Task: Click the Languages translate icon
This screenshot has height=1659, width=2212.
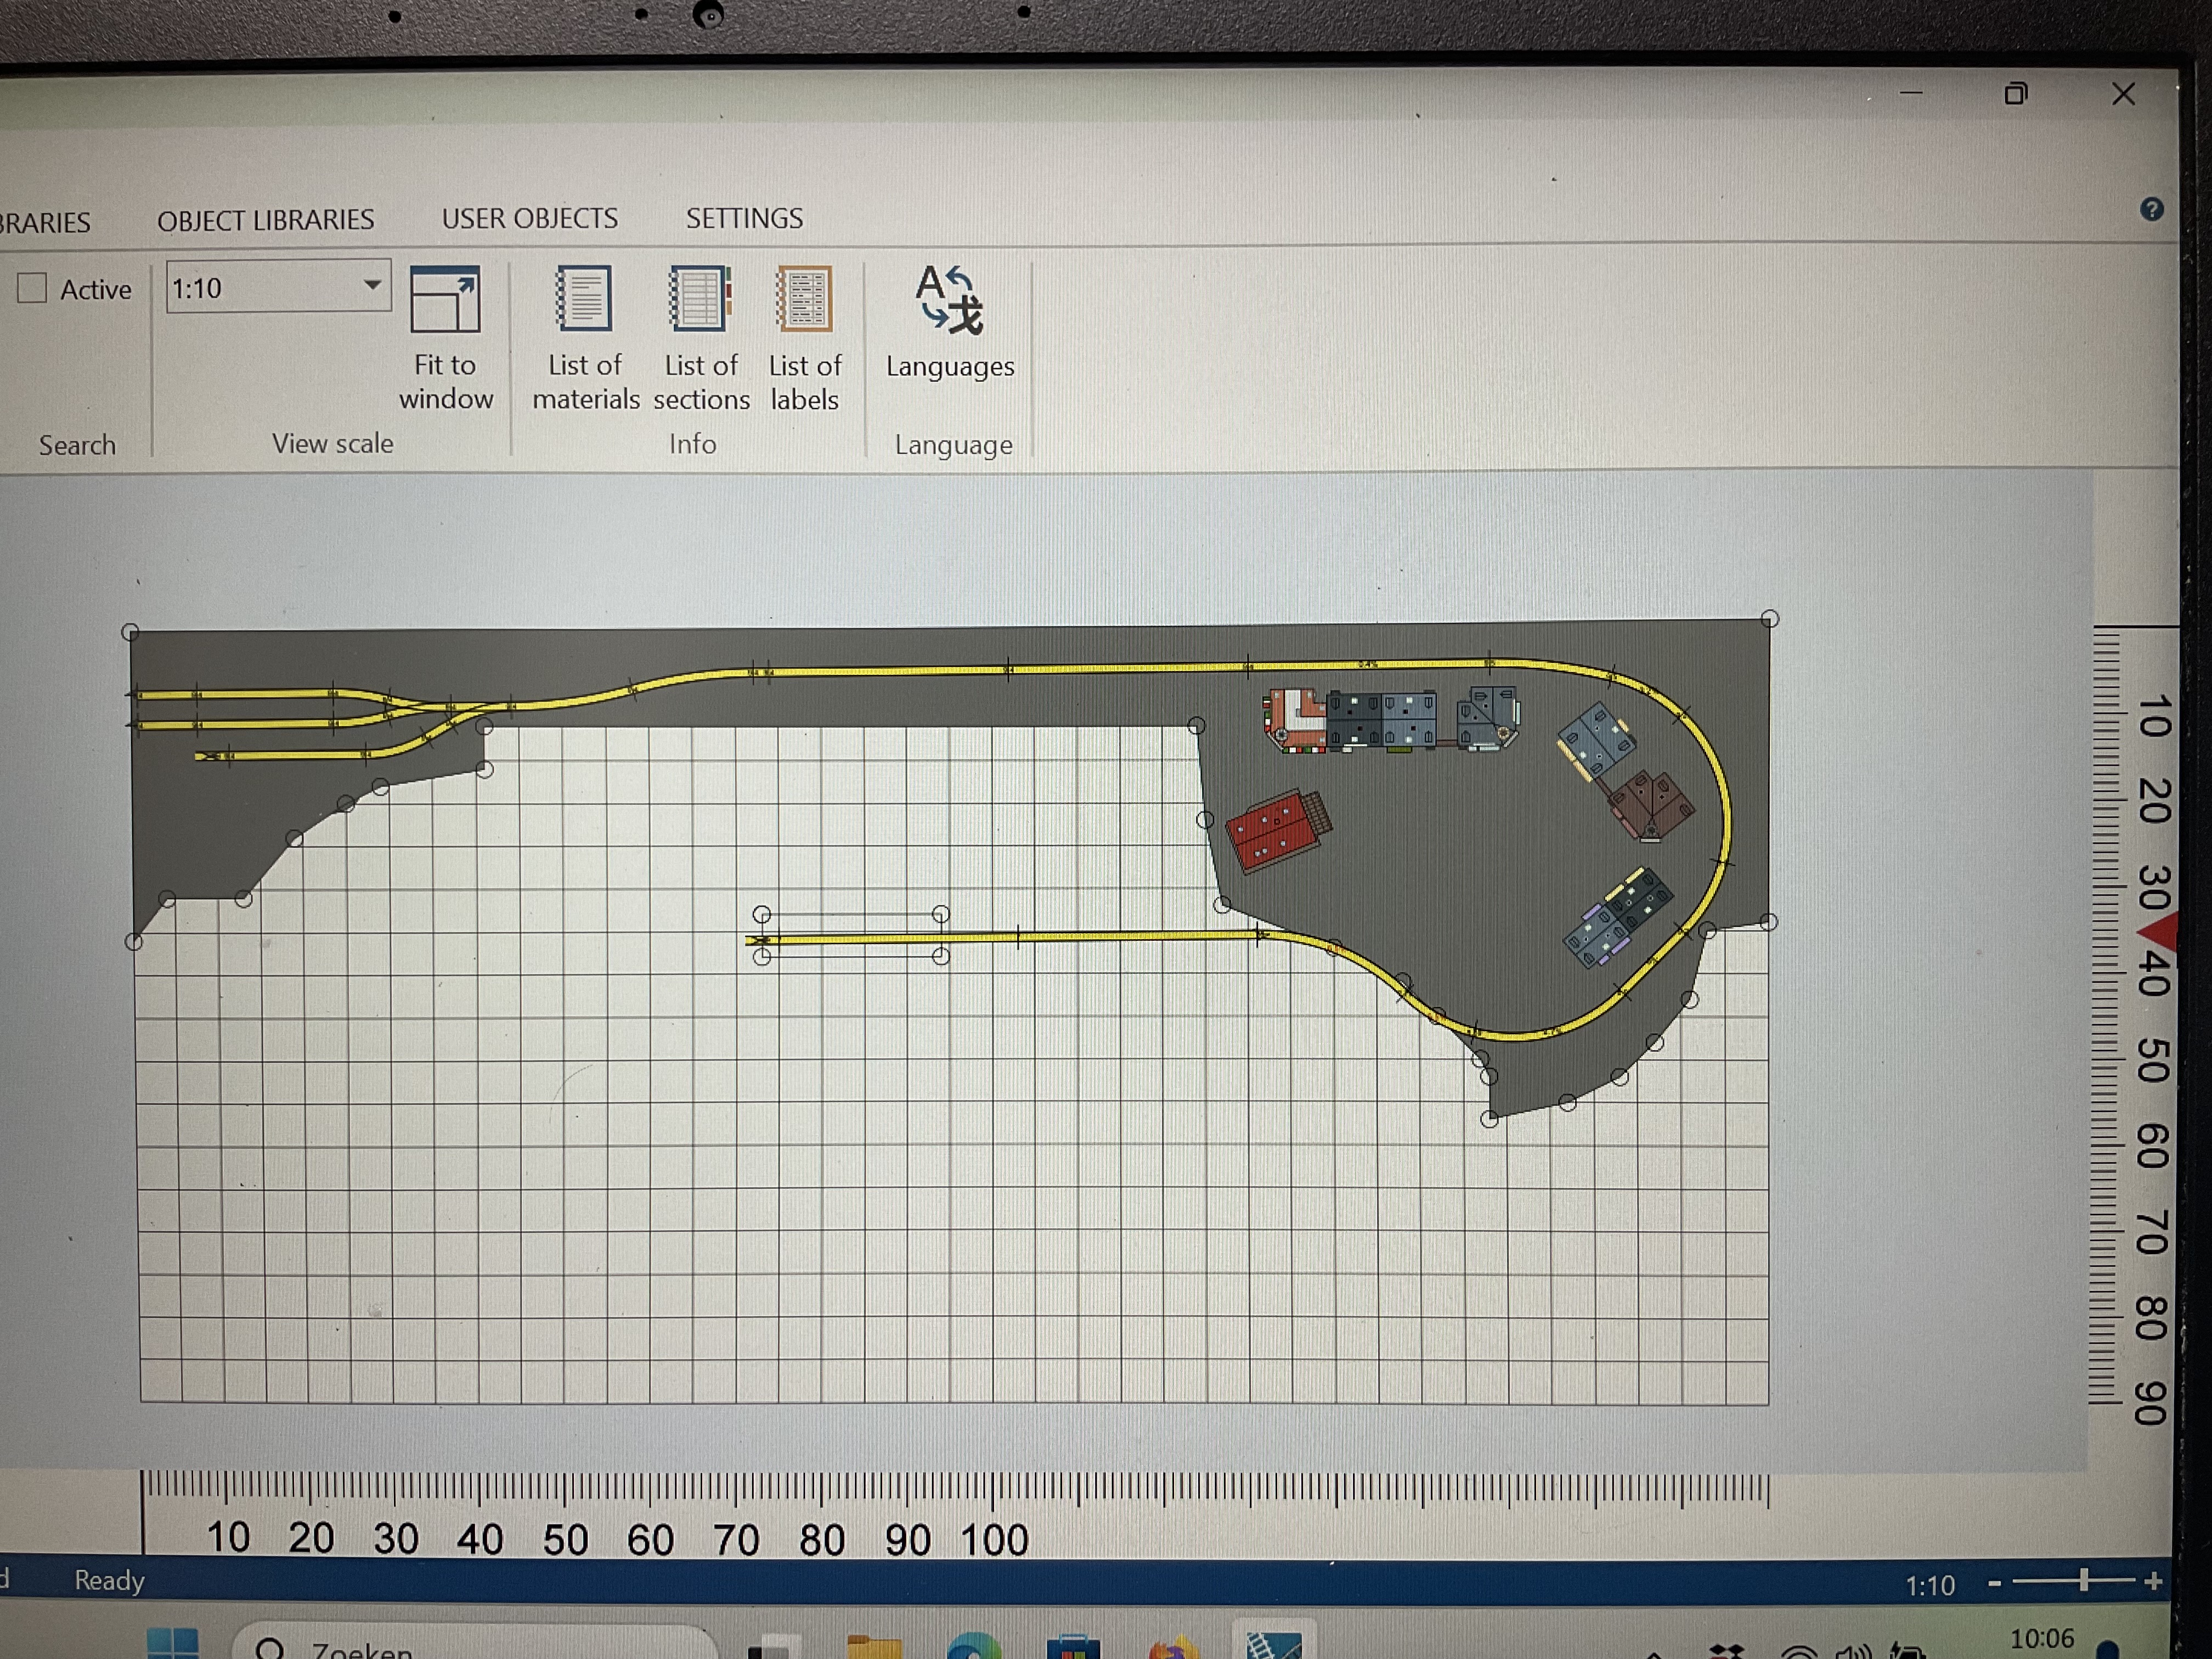Action: [949, 300]
